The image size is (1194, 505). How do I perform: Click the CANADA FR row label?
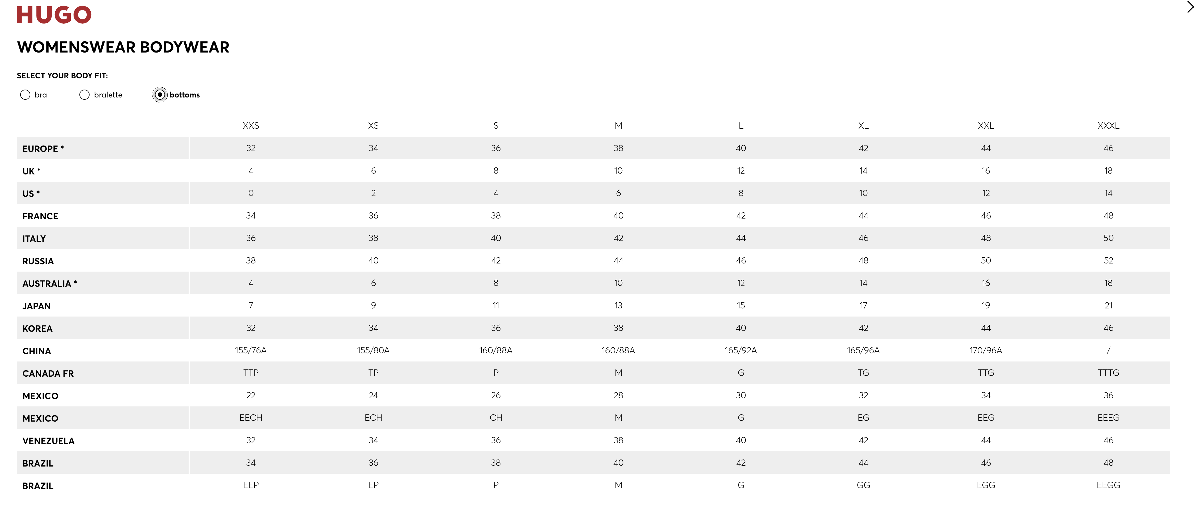[48, 373]
